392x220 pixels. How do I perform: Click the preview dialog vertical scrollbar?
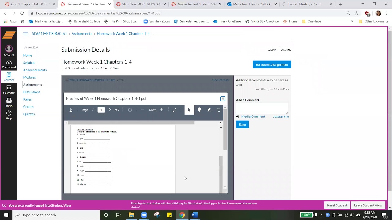coord(225,130)
